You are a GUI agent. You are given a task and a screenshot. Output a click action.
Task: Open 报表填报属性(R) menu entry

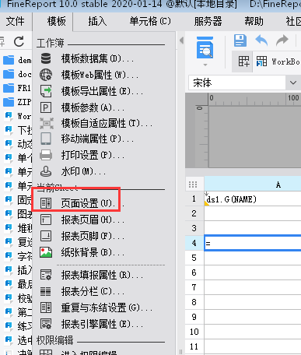[102, 275]
